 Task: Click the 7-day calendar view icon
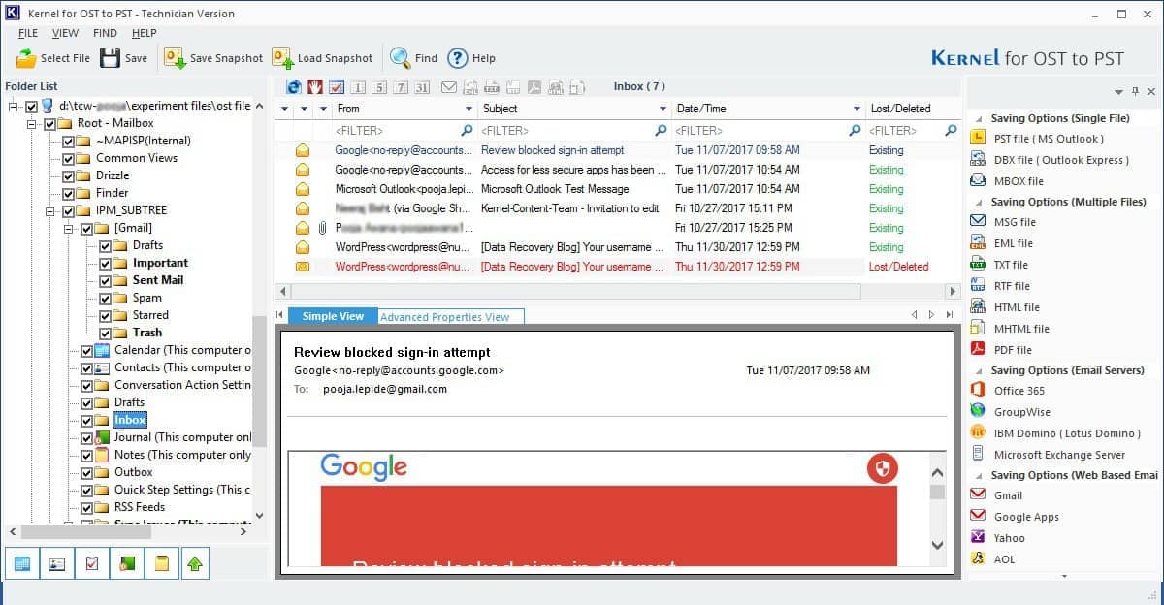point(400,87)
